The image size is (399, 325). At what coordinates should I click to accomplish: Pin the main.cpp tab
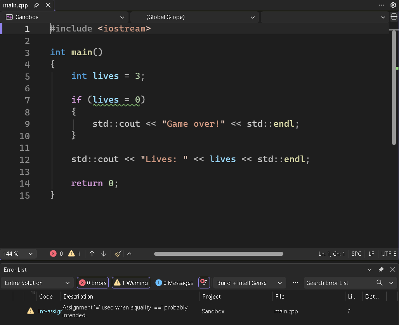36,5
